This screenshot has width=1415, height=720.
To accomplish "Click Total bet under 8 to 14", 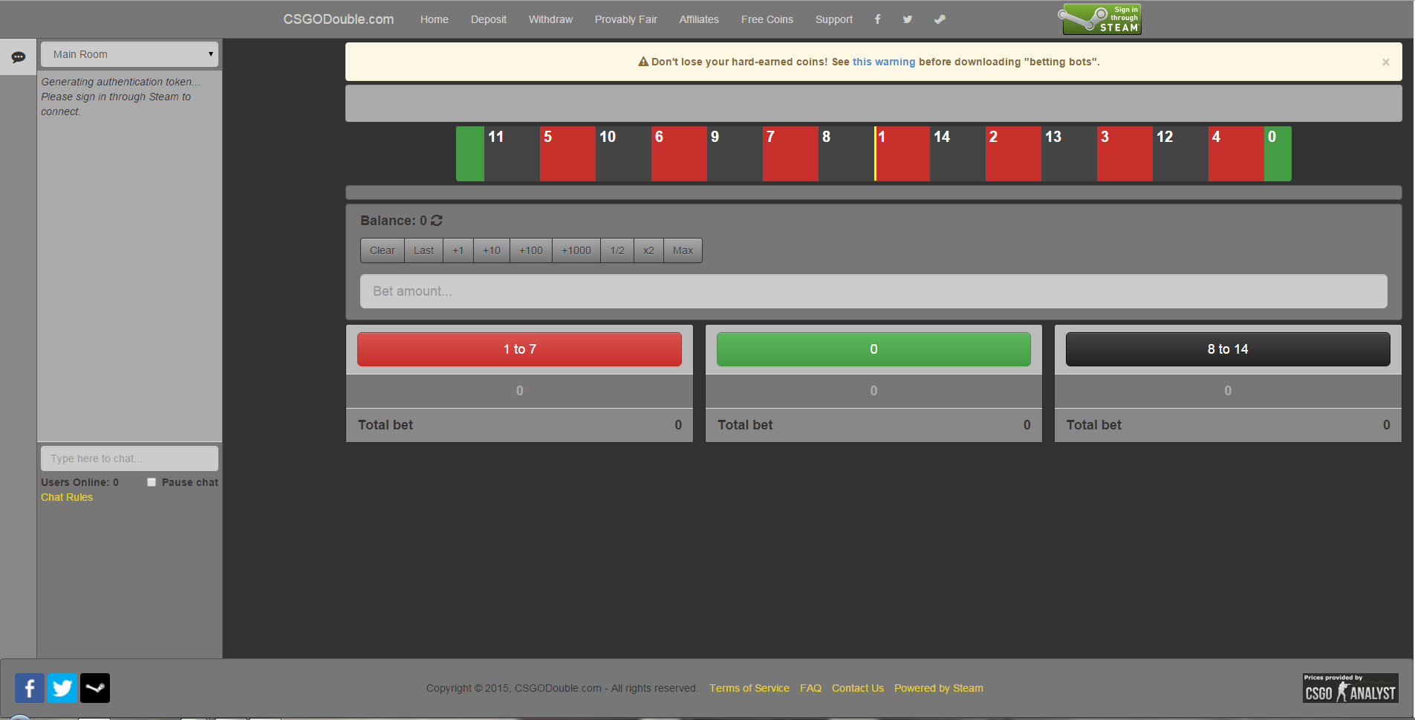I will tap(1094, 425).
